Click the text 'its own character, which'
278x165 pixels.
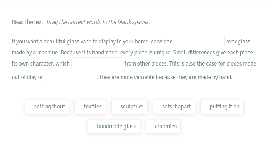[41, 63]
